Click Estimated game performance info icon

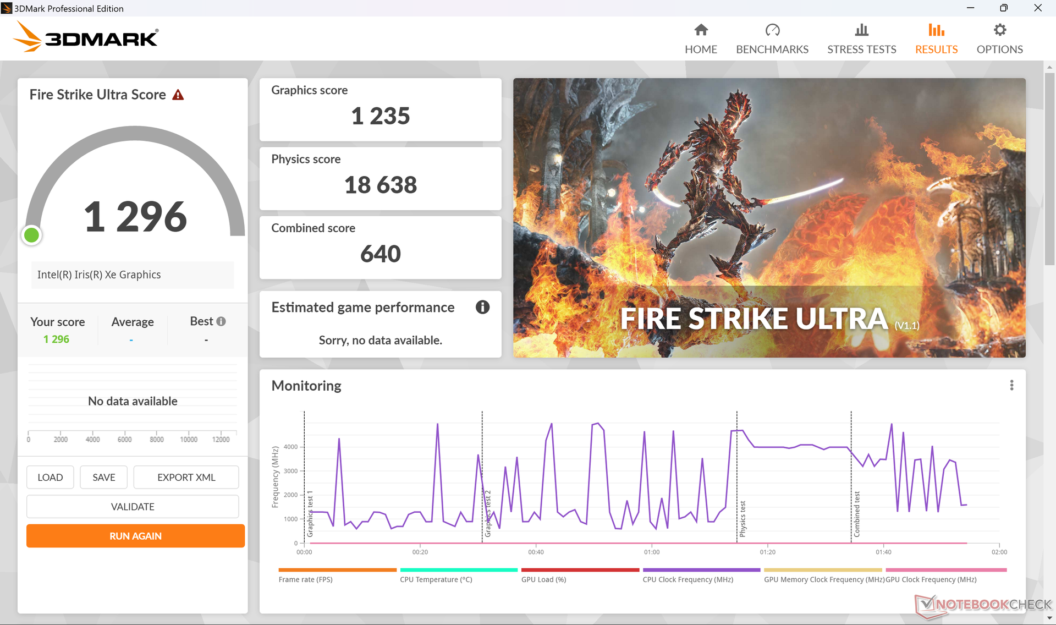[482, 308]
